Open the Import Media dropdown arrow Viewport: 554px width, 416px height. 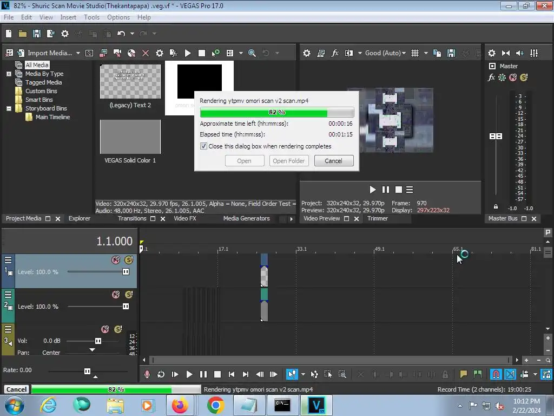coord(78,53)
